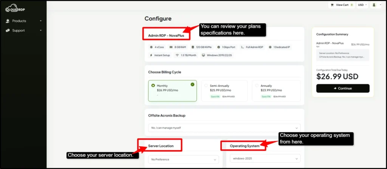Screen dimensions: 387x169
Task: Click the Full Admin RDP terminal icon
Action: [243, 47]
